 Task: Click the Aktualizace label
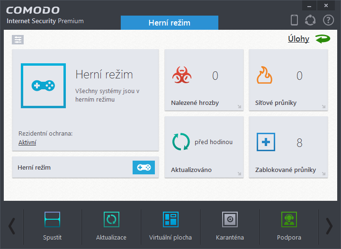pos(111,238)
